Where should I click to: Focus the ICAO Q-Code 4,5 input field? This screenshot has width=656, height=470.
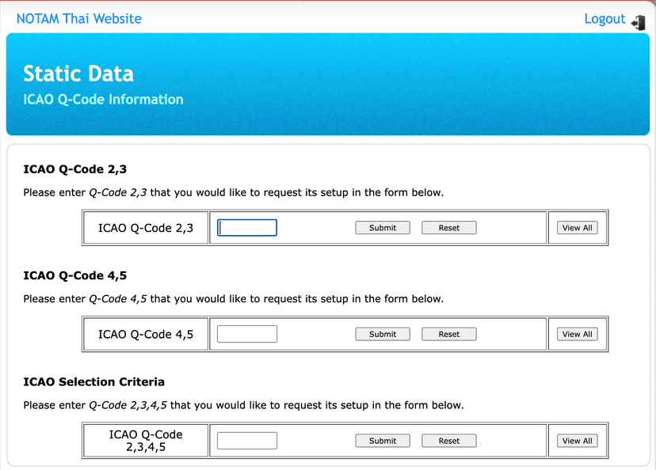point(247,334)
